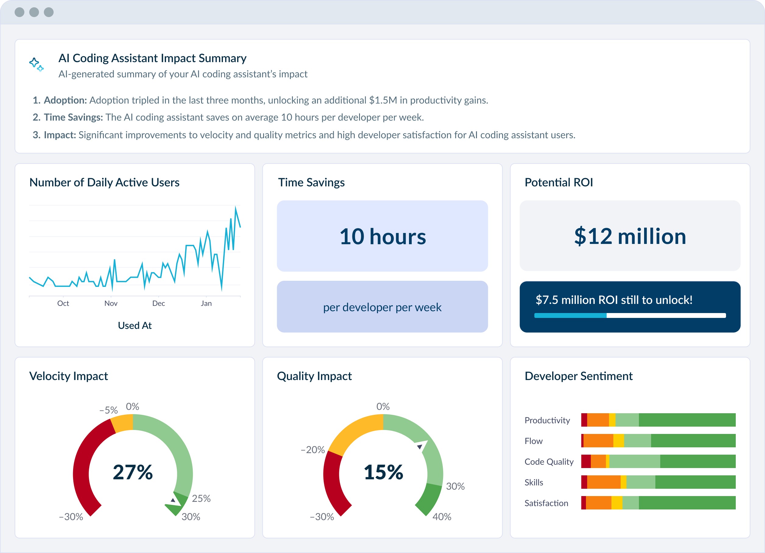Click the $7.5 million ROI unlock banner
The image size is (765, 553).
point(614,299)
